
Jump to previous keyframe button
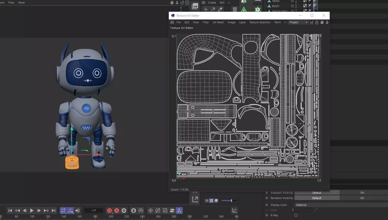click(x=17, y=211)
